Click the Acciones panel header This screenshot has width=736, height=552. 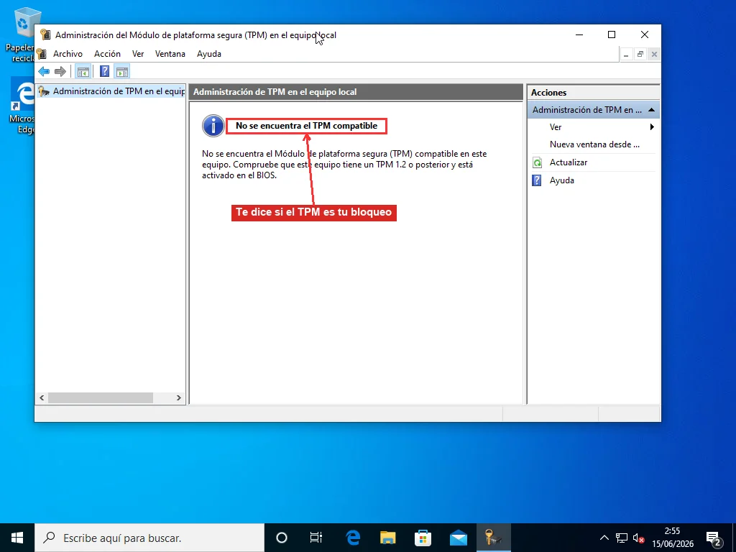coord(593,93)
